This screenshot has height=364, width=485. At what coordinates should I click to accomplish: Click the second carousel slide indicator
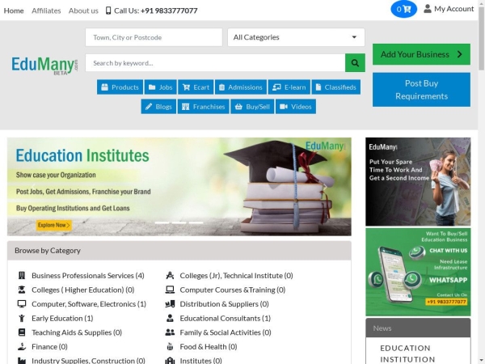pos(179,222)
